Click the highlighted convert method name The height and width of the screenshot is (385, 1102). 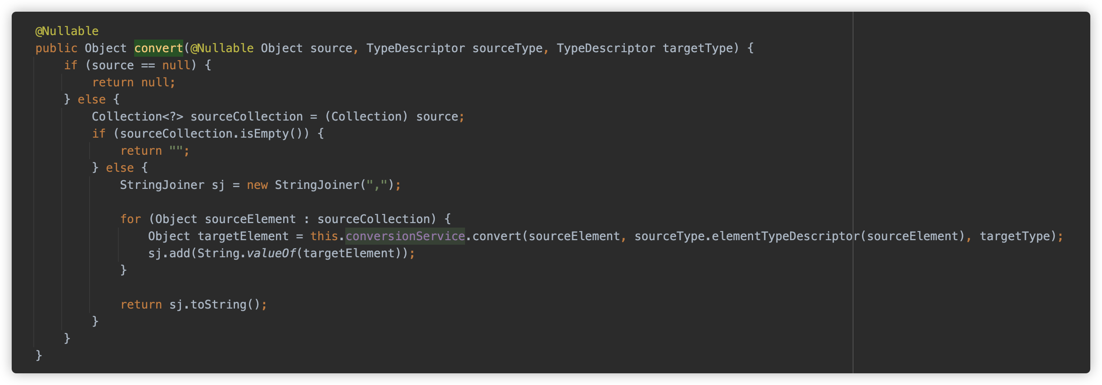click(x=158, y=48)
